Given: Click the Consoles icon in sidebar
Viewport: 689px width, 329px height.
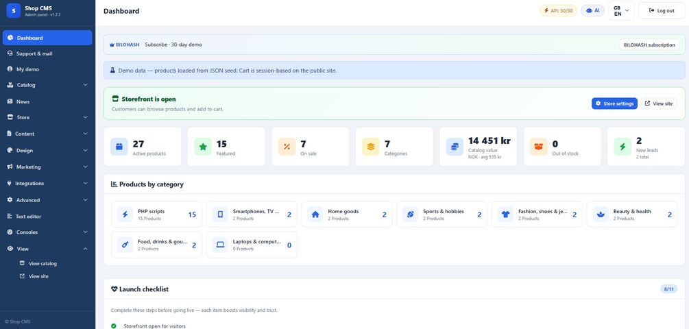Looking at the screenshot, I should click(x=10, y=232).
